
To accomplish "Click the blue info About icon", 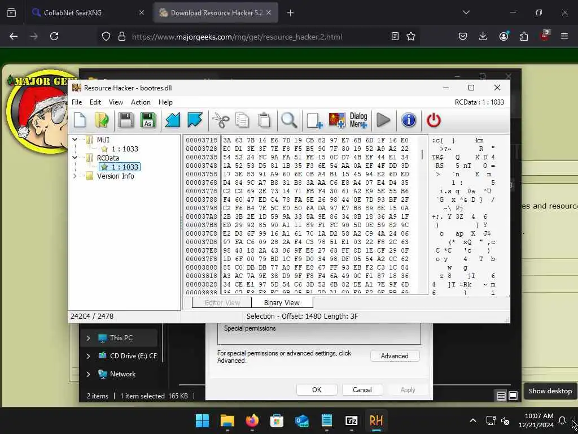I will pyautogui.click(x=409, y=120).
